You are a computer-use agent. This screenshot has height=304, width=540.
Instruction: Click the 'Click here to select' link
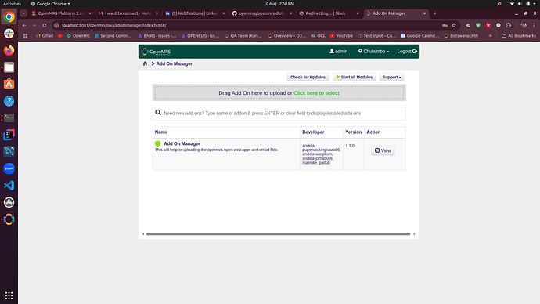(x=316, y=93)
